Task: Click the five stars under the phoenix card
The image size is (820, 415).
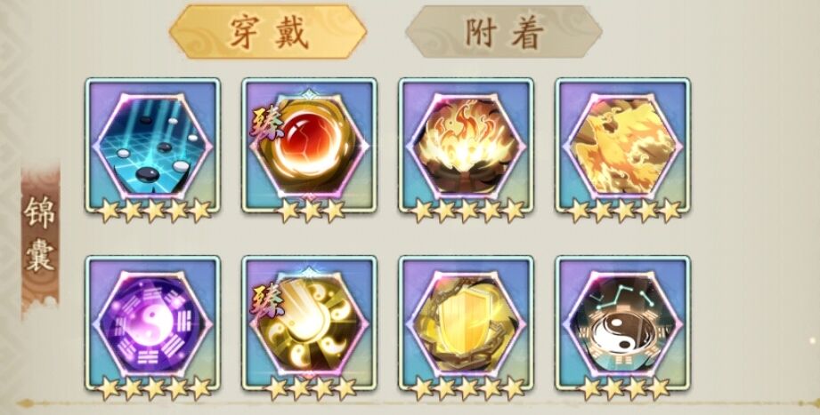Action: pos(624,211)
